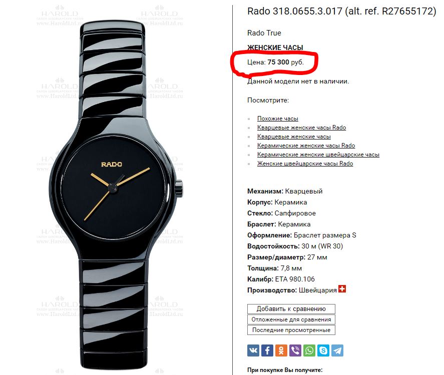Open Кварцевые женские часы Rado link
Image resolution: width=444 pixels, height=375 pixels.
301,127
